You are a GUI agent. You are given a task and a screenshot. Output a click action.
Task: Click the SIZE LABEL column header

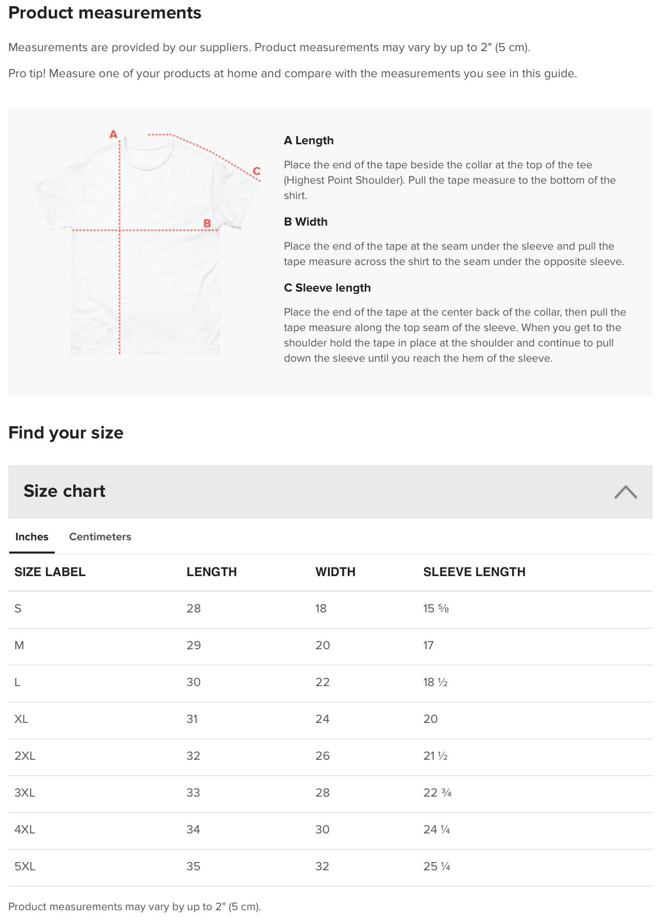pos(50,572)
